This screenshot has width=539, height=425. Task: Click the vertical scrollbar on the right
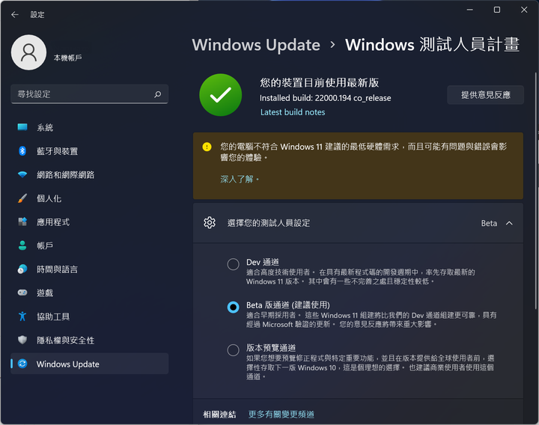pos(535,192)
